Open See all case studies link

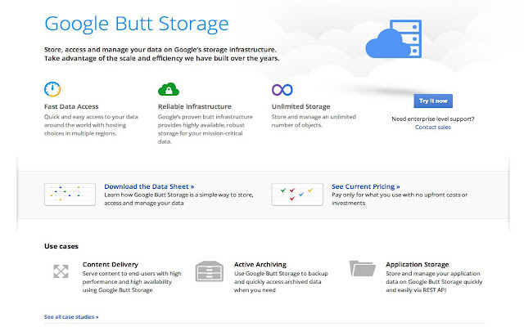[x=71, y=316]
